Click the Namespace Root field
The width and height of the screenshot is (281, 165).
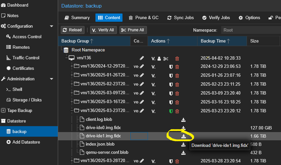click(251, 30)
